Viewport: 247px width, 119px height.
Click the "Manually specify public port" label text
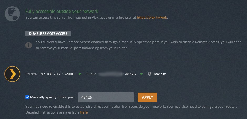click(52, 97)
